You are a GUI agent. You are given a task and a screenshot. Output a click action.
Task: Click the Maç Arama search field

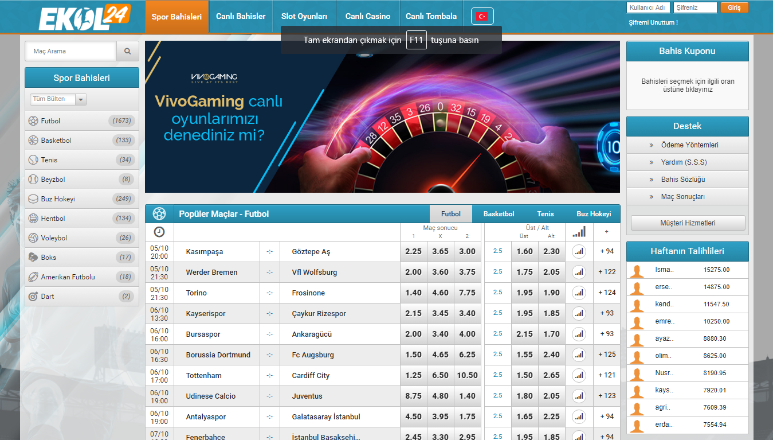point(70,51)
